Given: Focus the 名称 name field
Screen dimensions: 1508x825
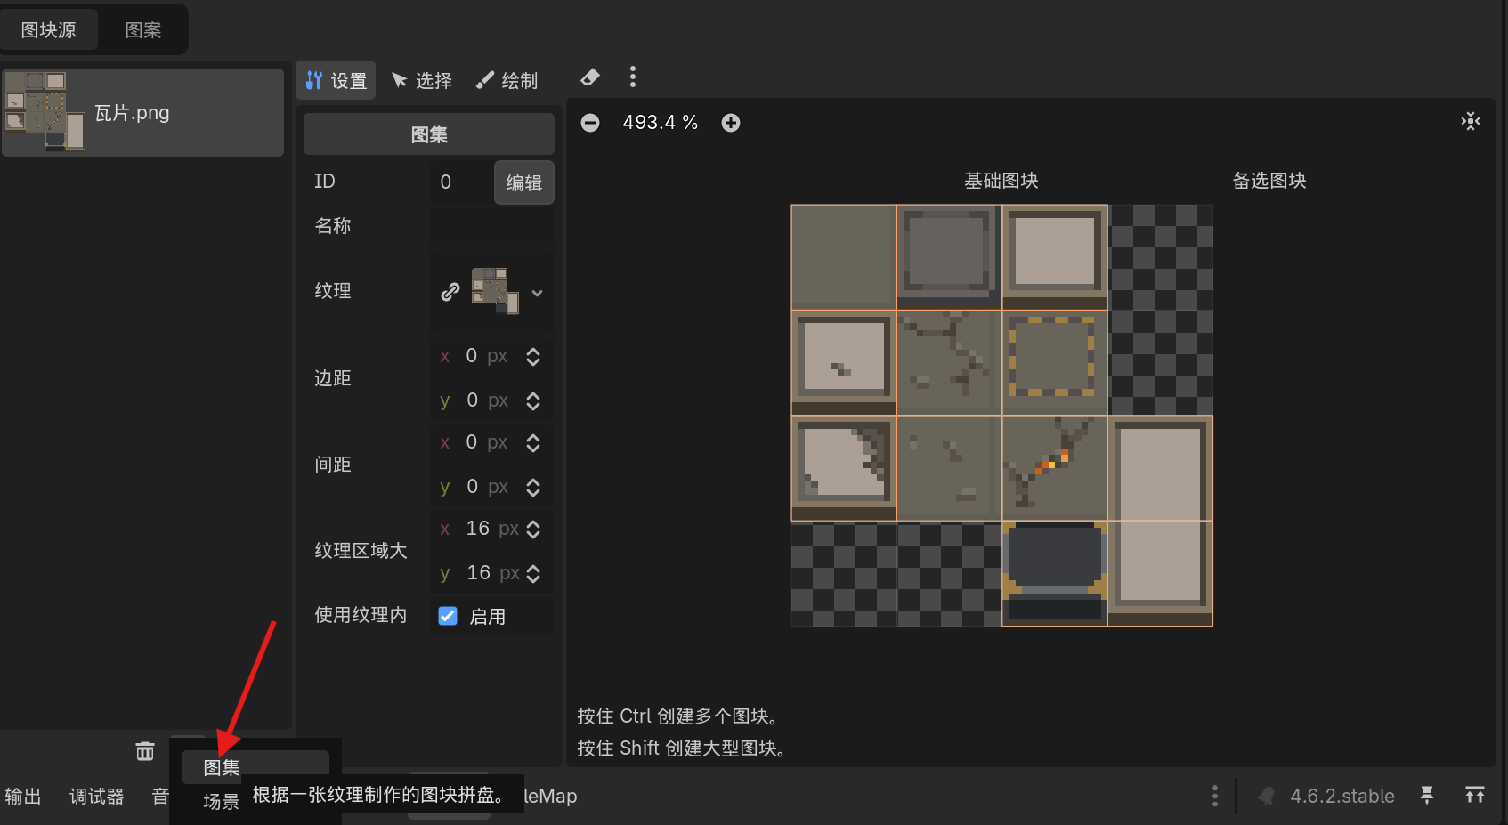Looking at the screenshot, I should (491, 227).
